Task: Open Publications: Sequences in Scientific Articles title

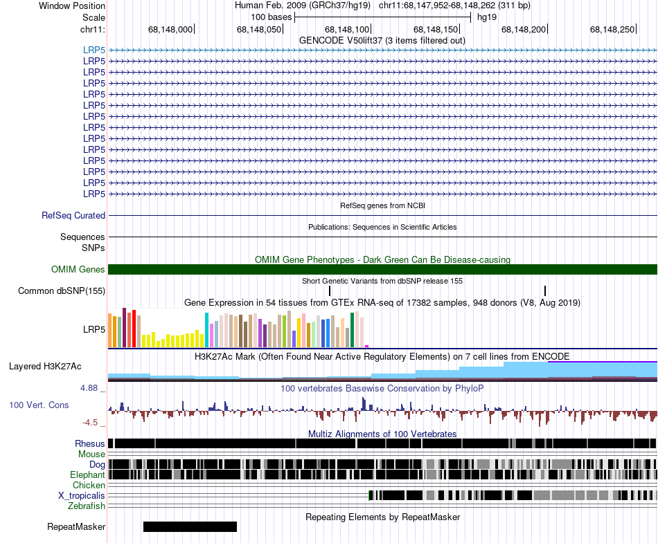Action: pos(382,227)
